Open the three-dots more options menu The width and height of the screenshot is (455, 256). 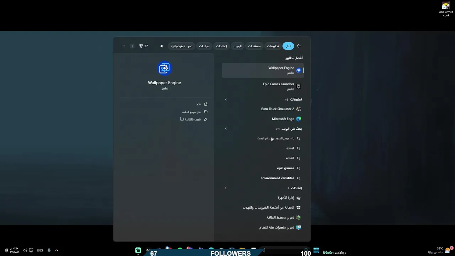[x=123, y=46]
